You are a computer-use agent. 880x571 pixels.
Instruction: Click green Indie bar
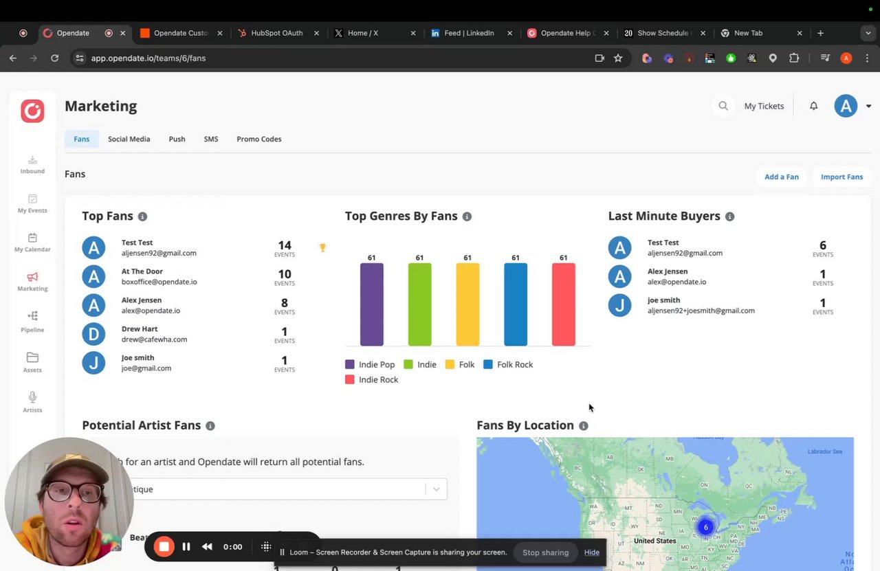click(x=419, y=304)
